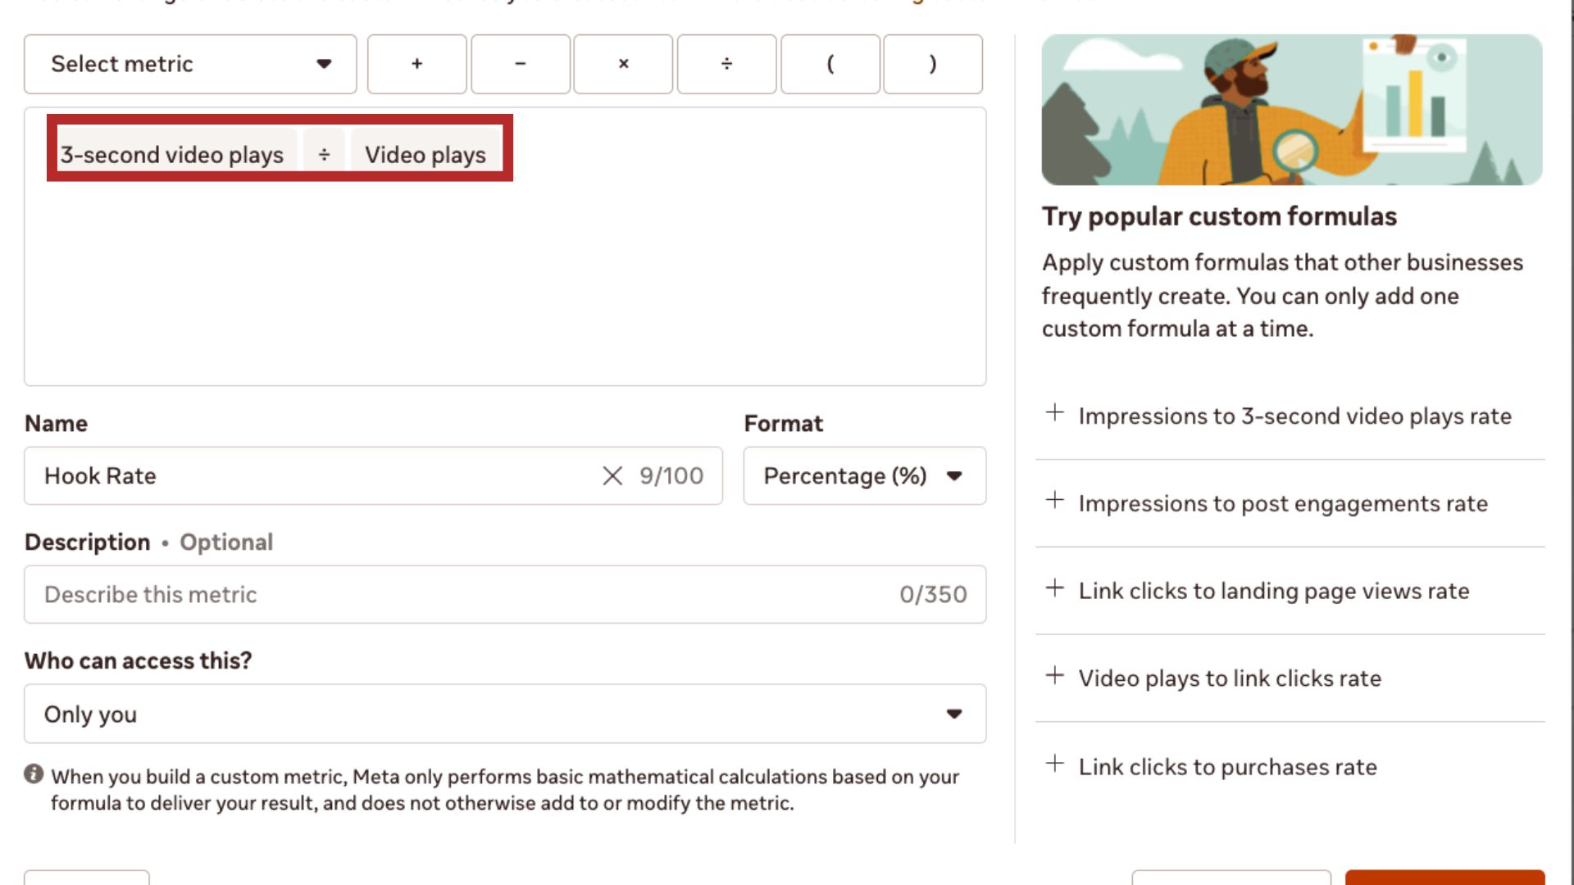1574x885 pixels.
Task: Add an opening parenthesis
Action: 830,64
